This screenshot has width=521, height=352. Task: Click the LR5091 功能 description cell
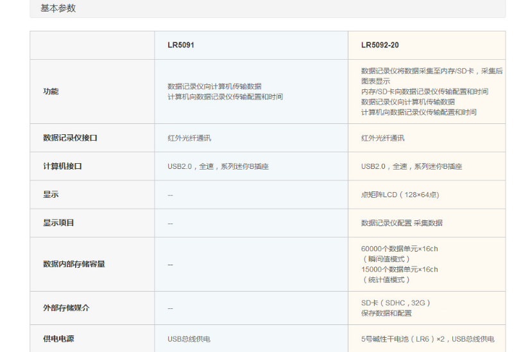225,92
